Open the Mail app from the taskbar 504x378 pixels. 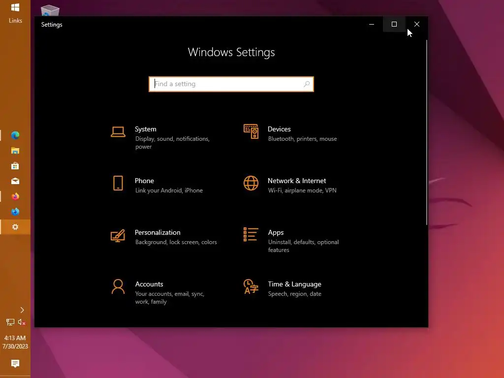(x=15, y=181)
